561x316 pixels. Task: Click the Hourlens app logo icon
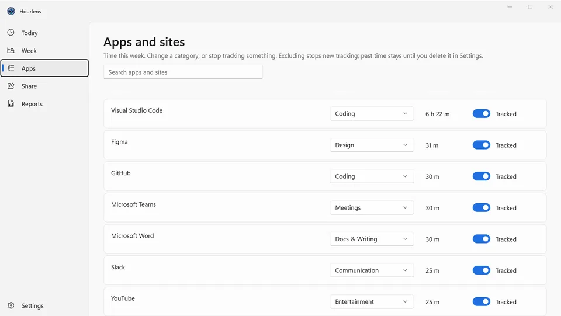pos(11,11)
